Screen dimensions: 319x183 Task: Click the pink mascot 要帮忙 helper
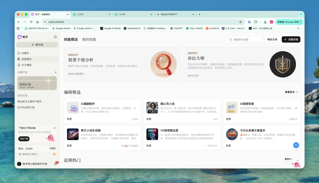pyautogui.click(x=297, y=164)
